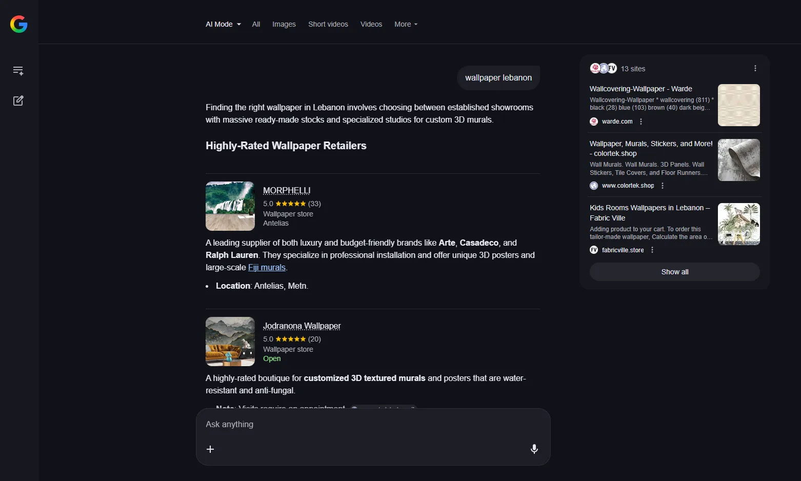Viewport: 801px width, 481px height.
Task: Open the Jodranona Wallpaper listing
Action: 302,326
